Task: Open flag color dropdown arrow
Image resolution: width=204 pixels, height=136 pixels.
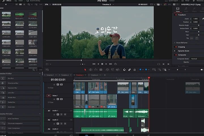Action: [143, 70]
